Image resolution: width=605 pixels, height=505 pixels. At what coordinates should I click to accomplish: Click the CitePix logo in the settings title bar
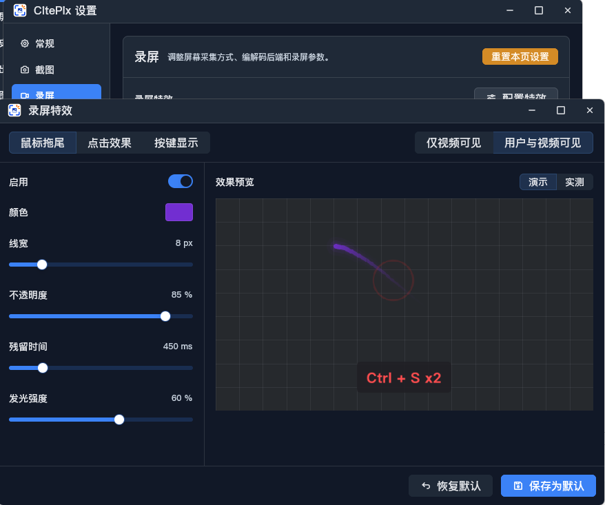point(20,10)
